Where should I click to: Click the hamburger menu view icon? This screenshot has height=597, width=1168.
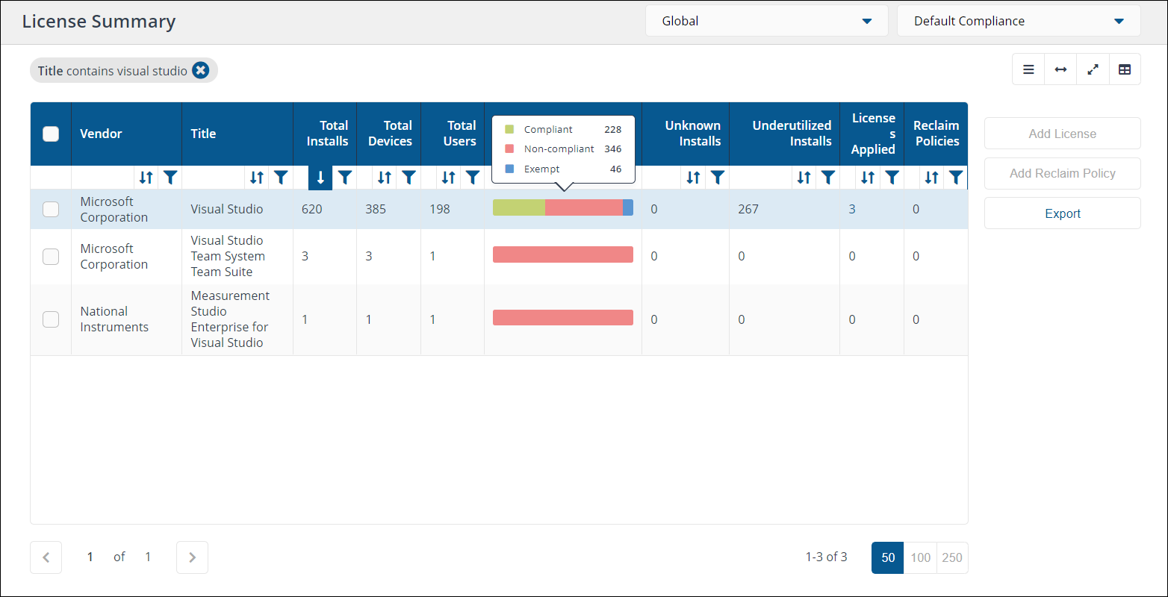[x=1028, y=69]
